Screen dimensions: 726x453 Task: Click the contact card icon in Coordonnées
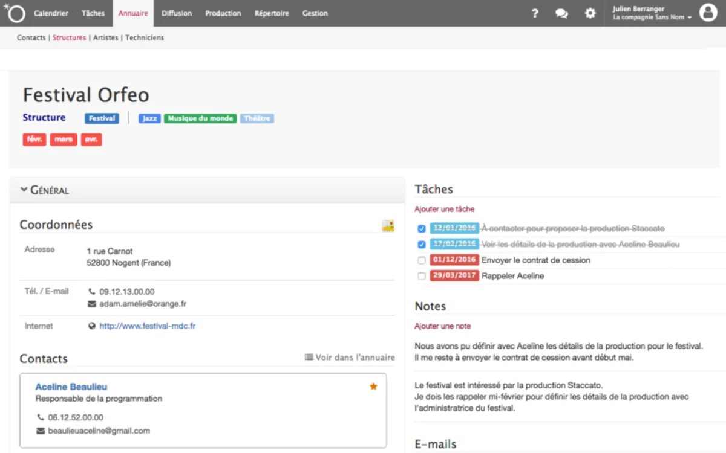388,226
